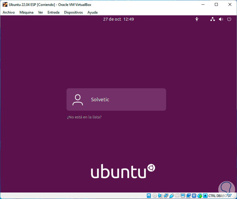Viewport: 237px width, 199px height.
Task: Open the Dispositivos menu
Action: (73, 12)
